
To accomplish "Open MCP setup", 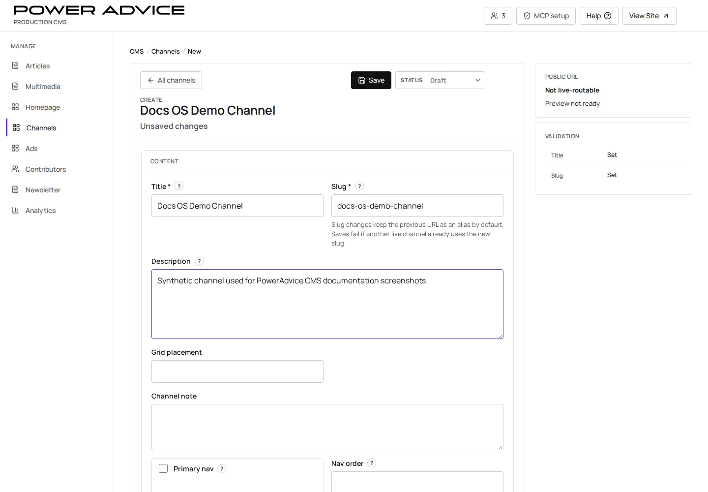I will [x=546, y=16].
